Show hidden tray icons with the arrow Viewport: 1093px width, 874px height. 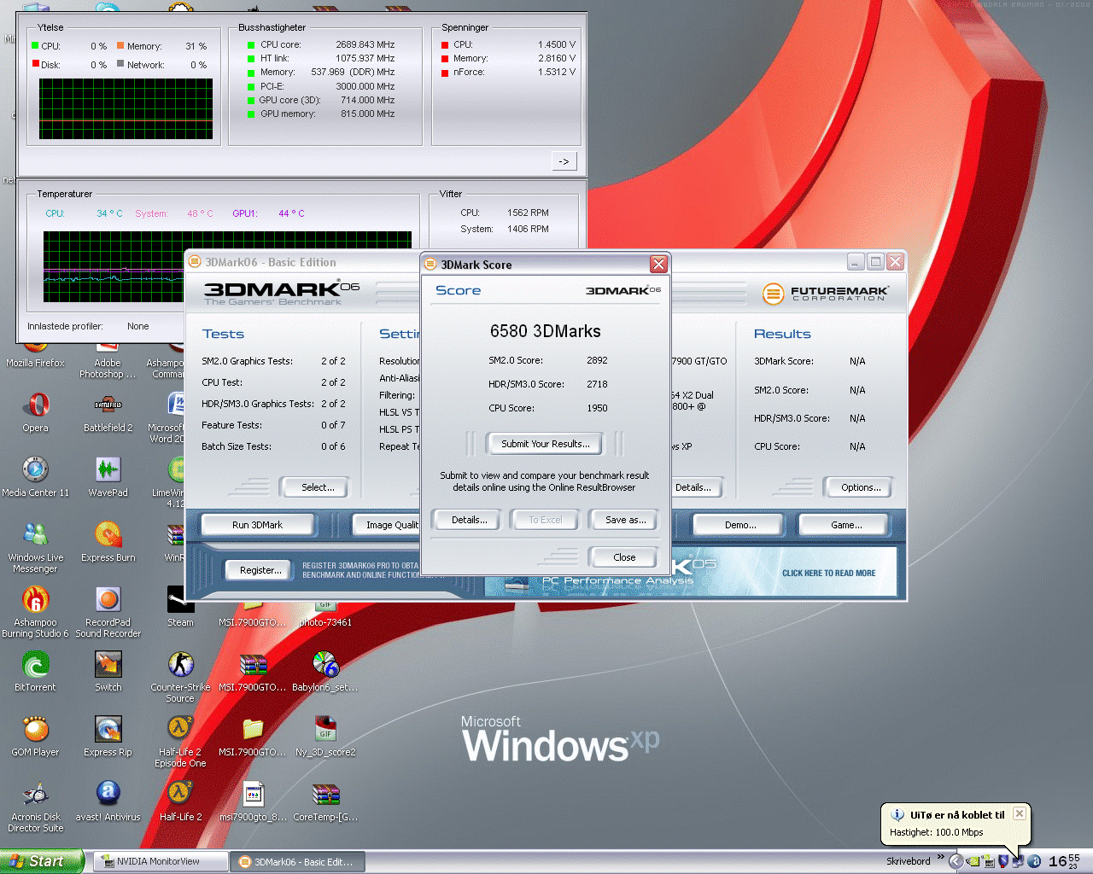coord(956,861)
